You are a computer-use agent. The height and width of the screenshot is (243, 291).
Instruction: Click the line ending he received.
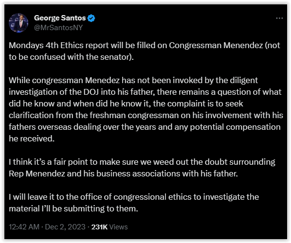click(32, 139)
